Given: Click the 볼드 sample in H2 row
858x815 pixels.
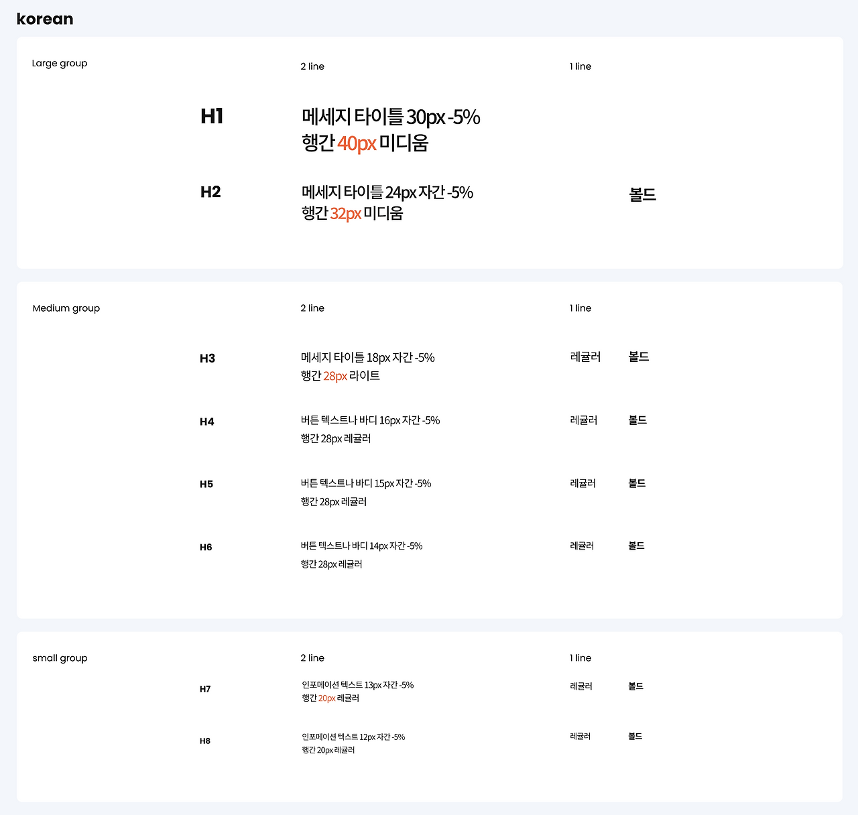Looking at the screenshot, I should pyautogui.click(x=643, y=195).
